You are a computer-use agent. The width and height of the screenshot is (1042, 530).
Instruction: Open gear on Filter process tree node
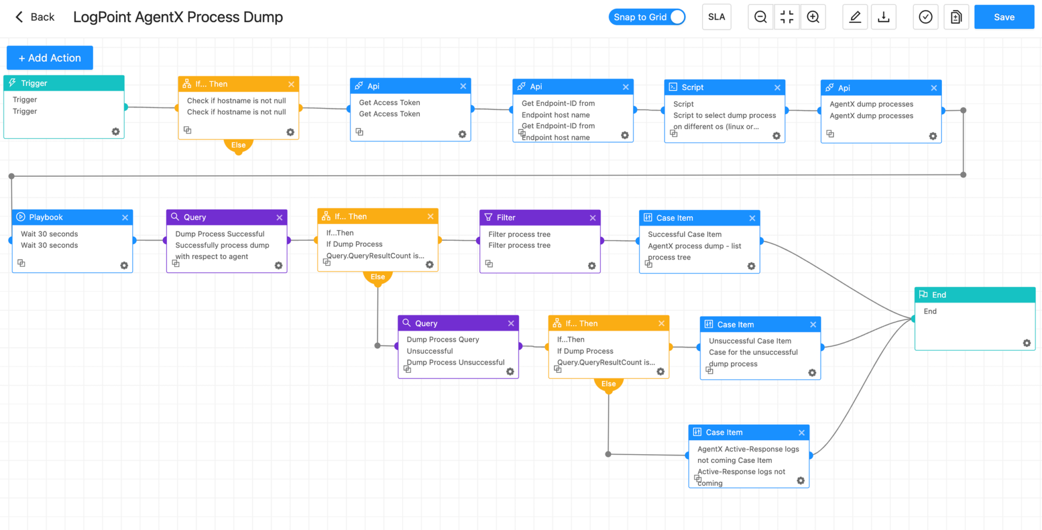point(592,266)
